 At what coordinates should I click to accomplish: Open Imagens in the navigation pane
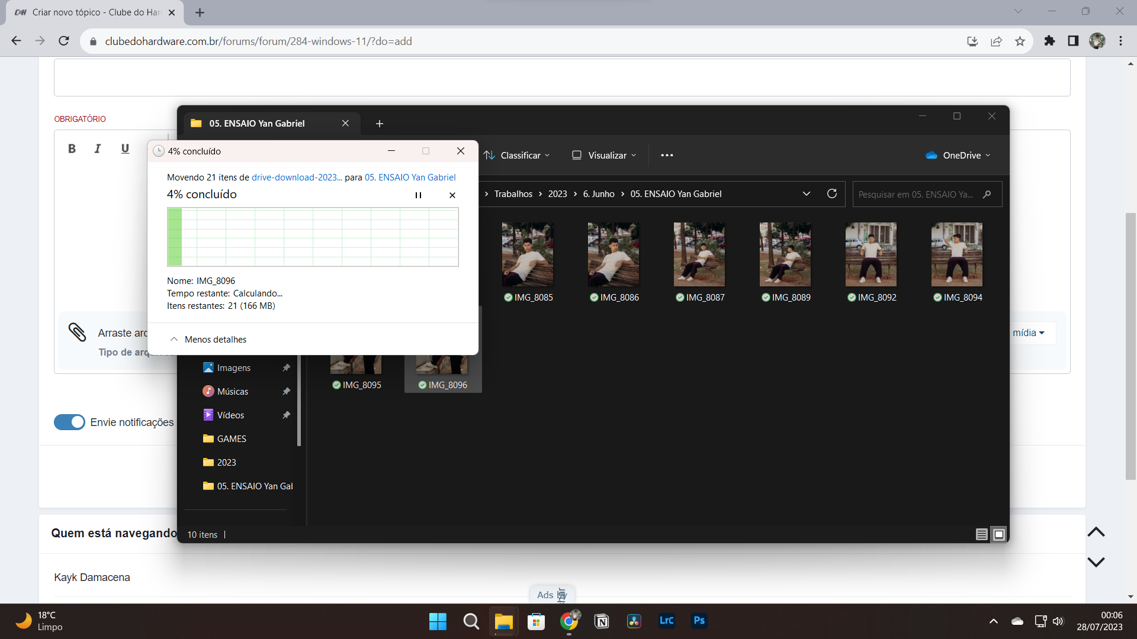234,368
